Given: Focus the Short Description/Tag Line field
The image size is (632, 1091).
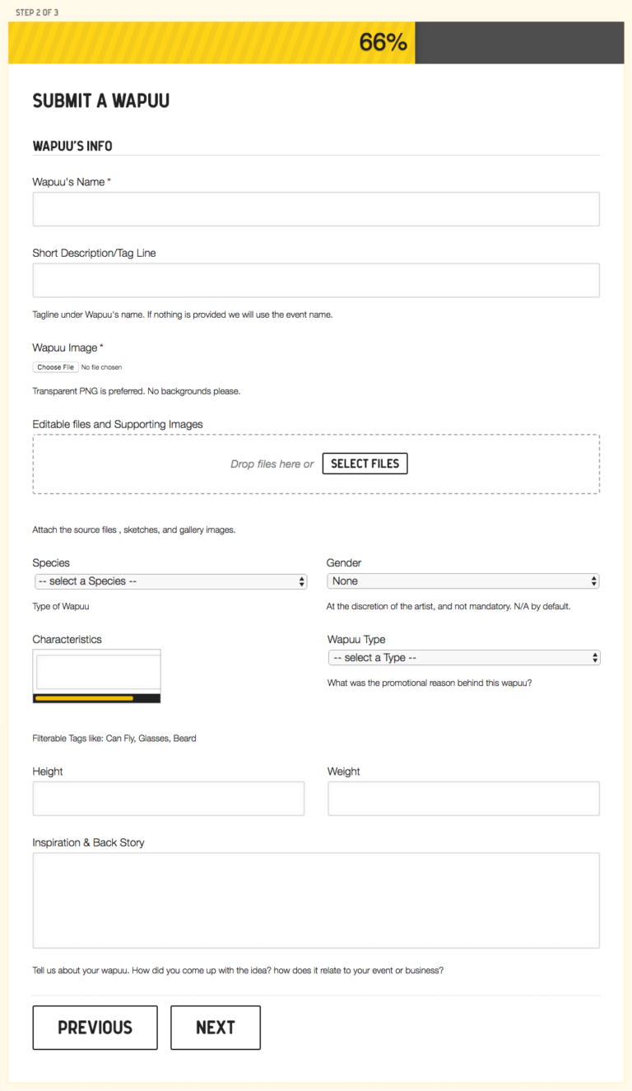Looking at the screenshot, I should (315, 280).
